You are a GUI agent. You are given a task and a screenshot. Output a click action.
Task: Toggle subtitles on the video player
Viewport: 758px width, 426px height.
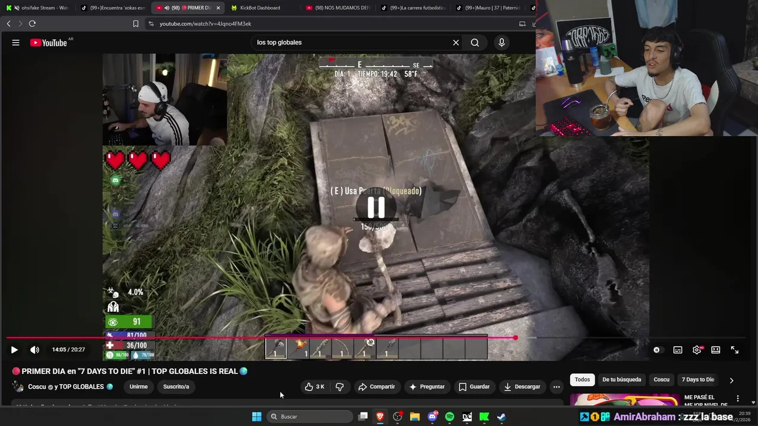tap(677, 350)
